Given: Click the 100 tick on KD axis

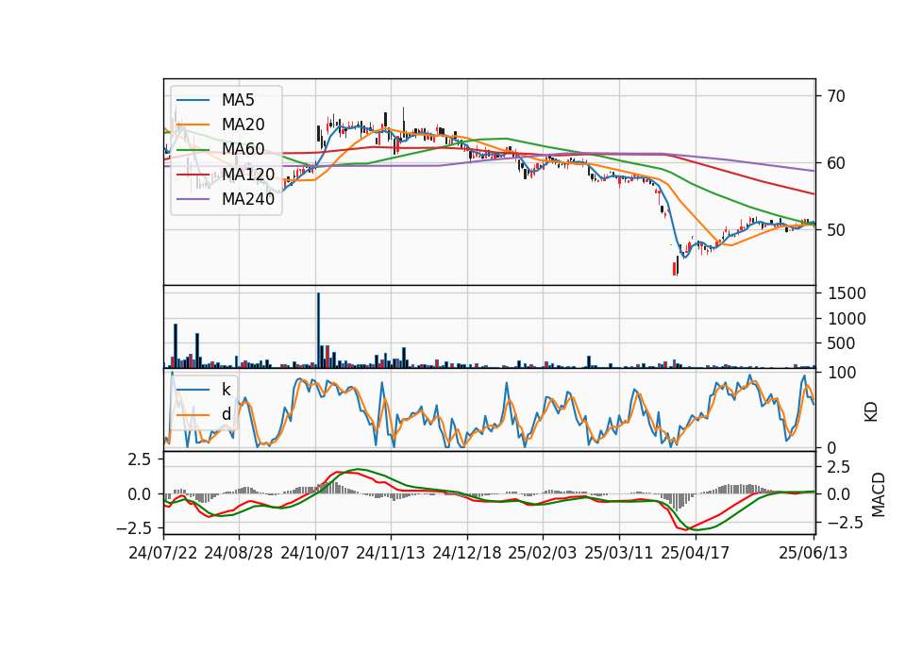Looking at the screenshot, I should (842, 374).
